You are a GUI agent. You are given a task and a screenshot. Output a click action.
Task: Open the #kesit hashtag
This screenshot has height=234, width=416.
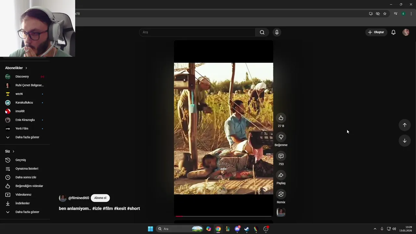pos(120,209)
